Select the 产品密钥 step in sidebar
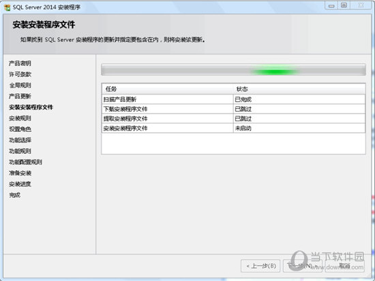 point(20,63)
